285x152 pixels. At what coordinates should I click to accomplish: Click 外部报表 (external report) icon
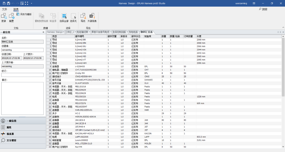[92, 18]
